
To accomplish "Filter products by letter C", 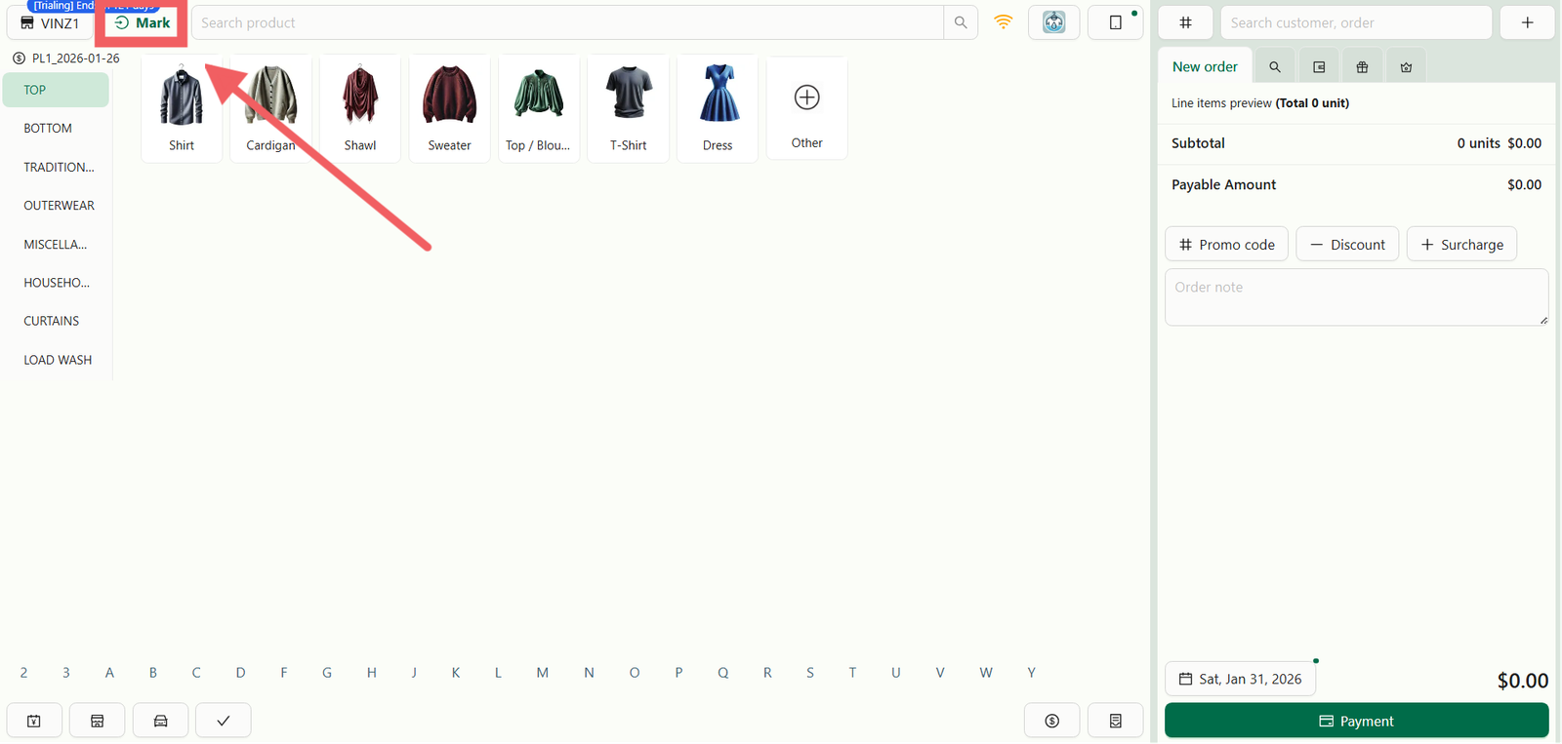I will tap(196, 673).
